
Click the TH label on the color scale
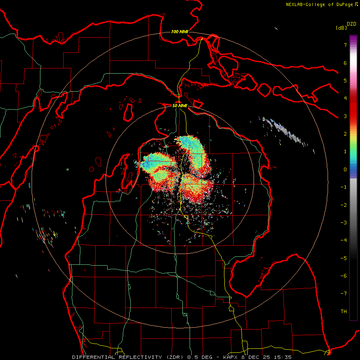point(344,312)
